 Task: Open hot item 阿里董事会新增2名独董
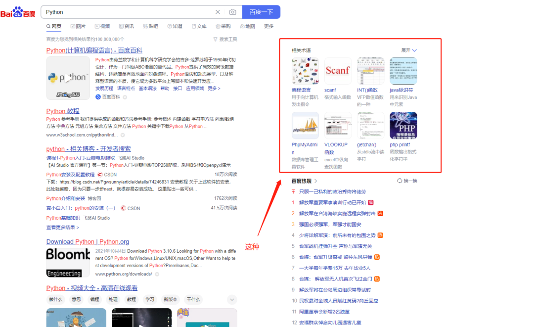(324, 312)
